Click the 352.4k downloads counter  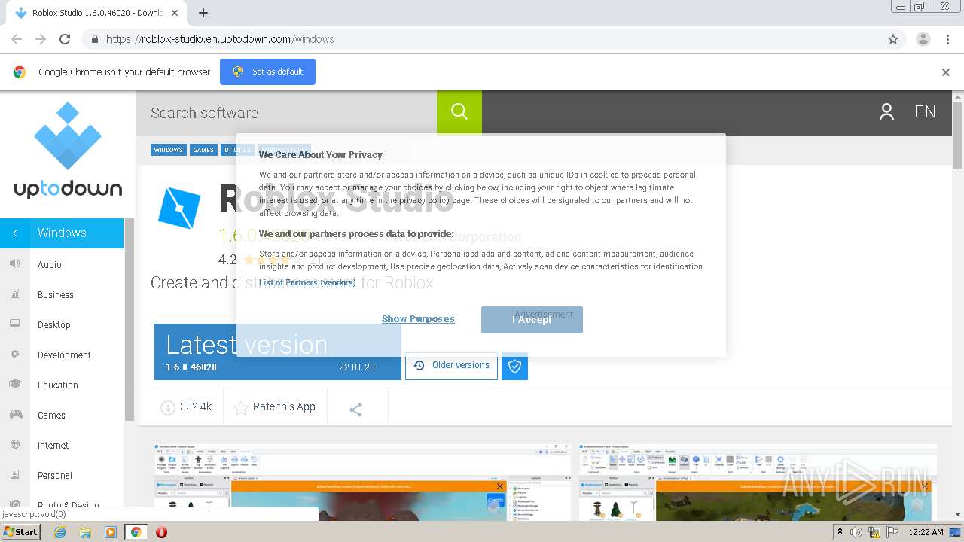(186, 407)
